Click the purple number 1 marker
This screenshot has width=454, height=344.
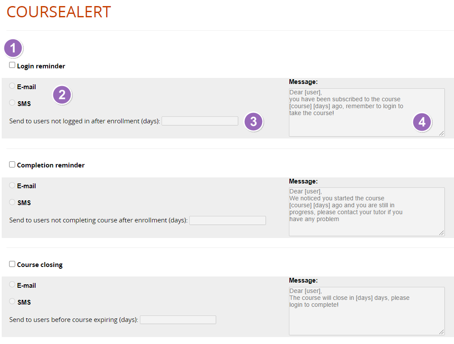pos(13,48)
